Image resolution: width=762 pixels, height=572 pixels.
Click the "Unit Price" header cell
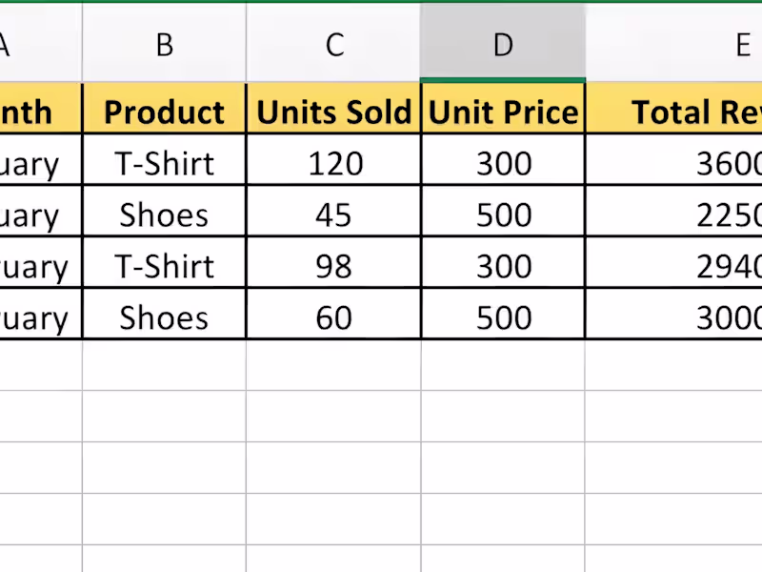[503, 112]
